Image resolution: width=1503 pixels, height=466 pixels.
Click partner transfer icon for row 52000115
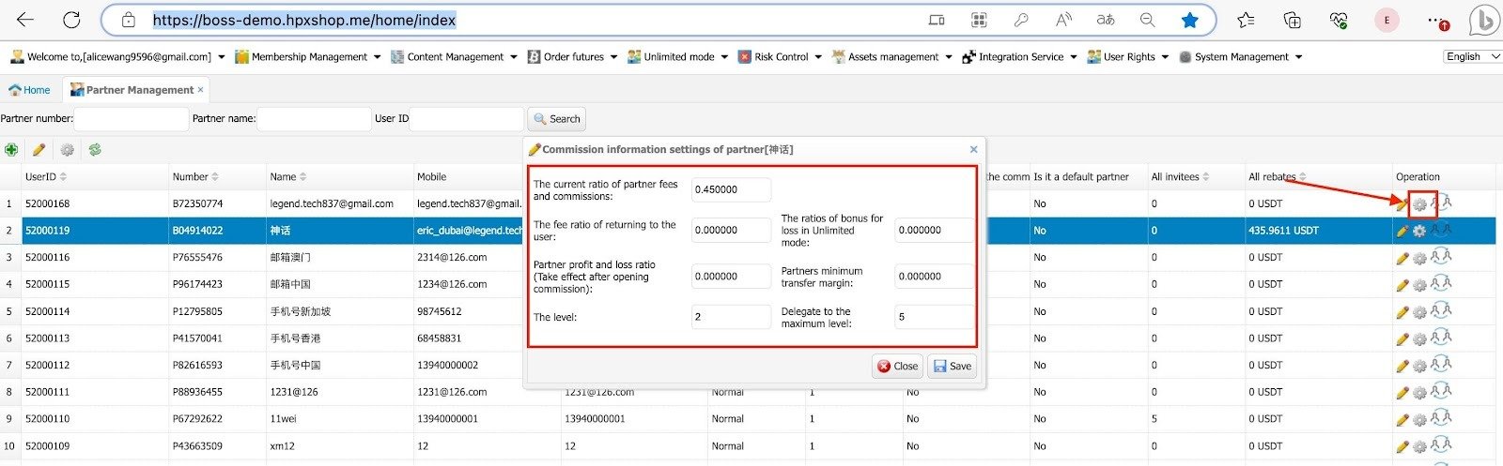coord(1441,284)
